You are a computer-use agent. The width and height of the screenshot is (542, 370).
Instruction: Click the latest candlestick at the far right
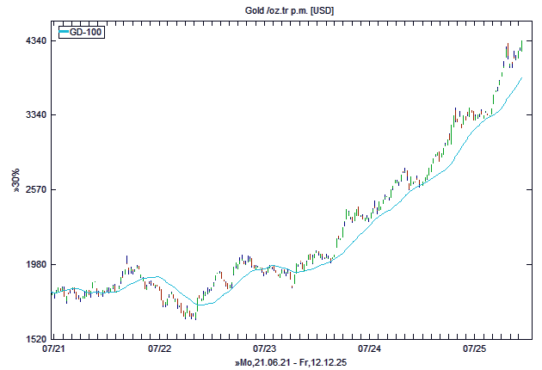pos(522,45)
